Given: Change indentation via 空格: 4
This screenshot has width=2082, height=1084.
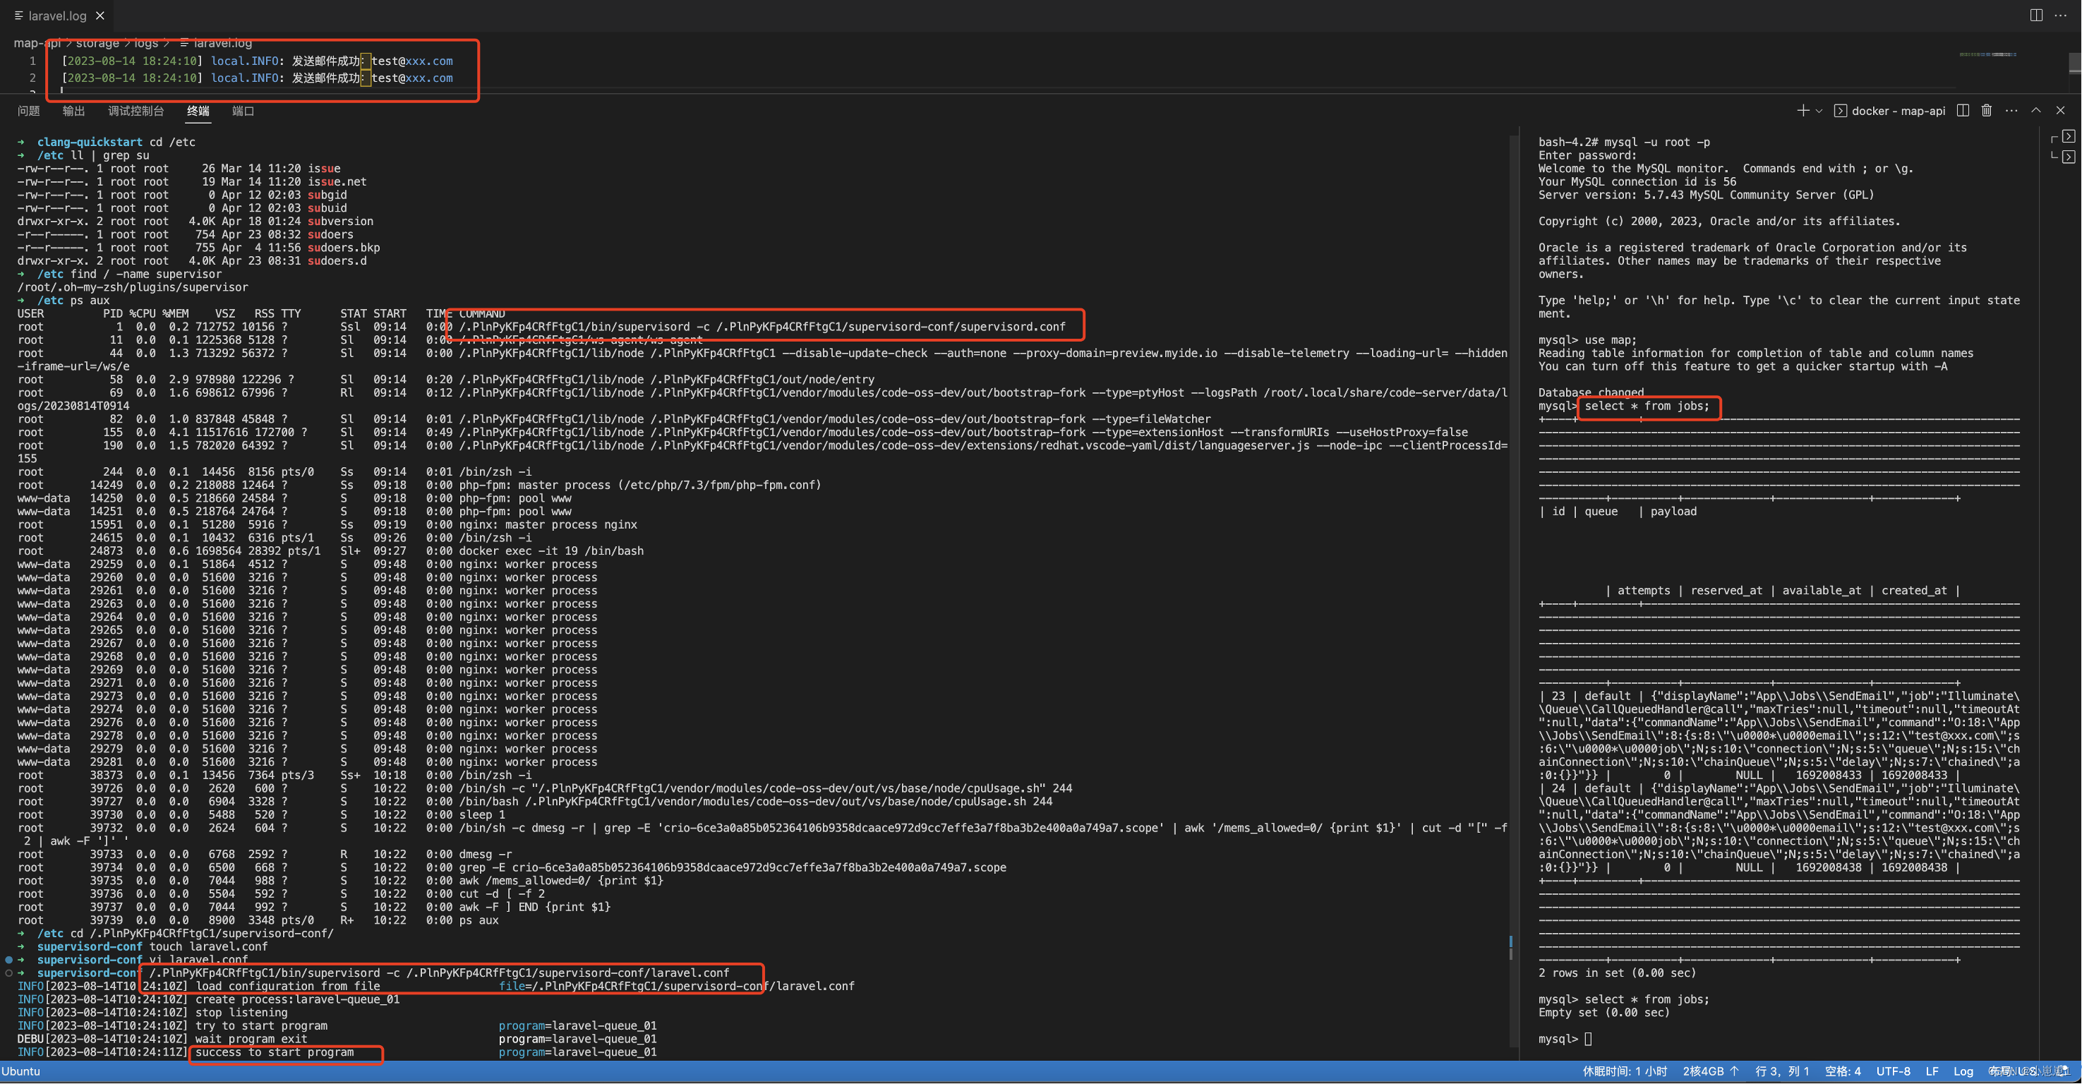Looking at the screenshot, I should (1842, 1071).
